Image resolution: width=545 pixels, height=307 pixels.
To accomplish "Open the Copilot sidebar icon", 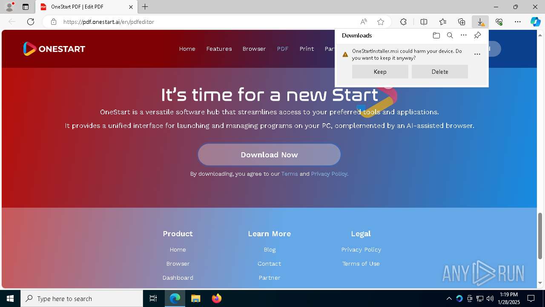I will 535,22.
